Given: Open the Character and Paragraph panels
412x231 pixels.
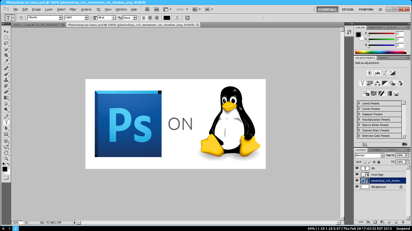Looking at the screenshot, I should click(x=187, y=18).
